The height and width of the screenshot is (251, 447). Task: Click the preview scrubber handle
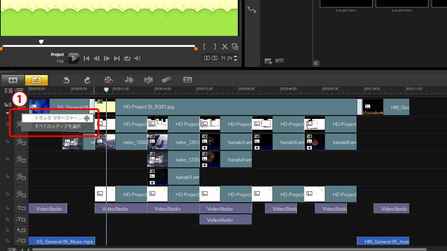[x=41, y=42]
